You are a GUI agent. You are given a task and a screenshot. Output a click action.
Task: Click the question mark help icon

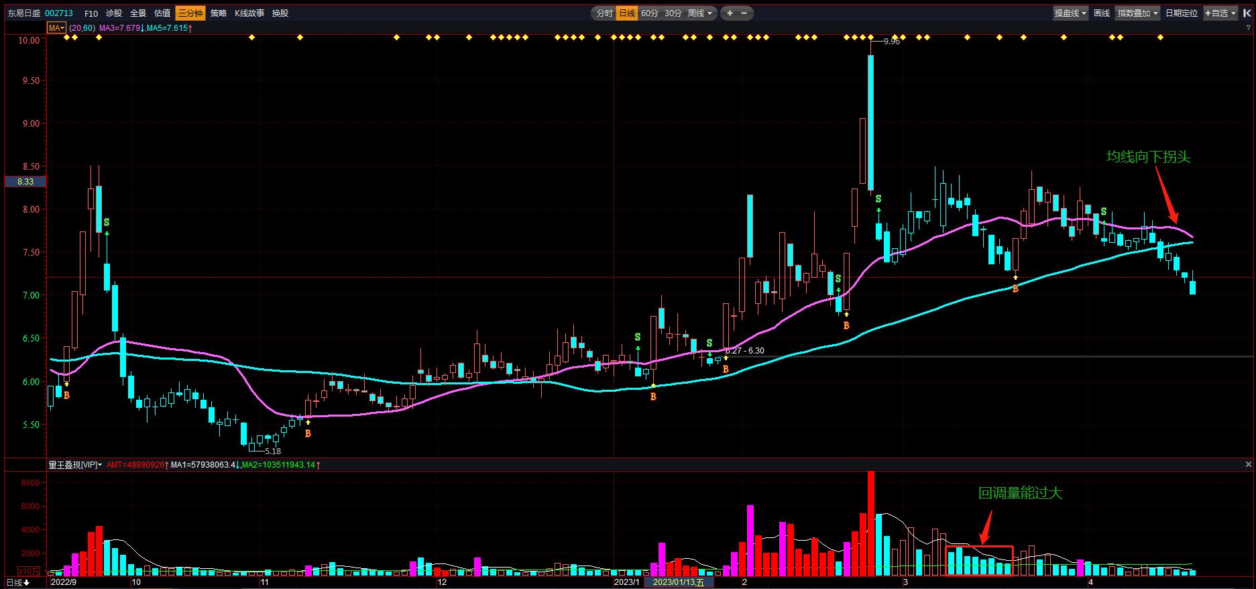[1249, 28]
